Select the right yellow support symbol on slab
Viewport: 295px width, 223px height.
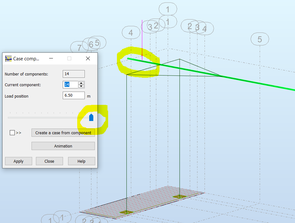(180, 196)
